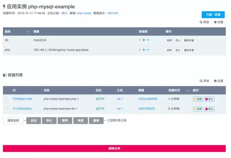Image resolution: width=231 pixels, height=158 pixels.
Task: Decrease container count for db service
Action: 148,40
